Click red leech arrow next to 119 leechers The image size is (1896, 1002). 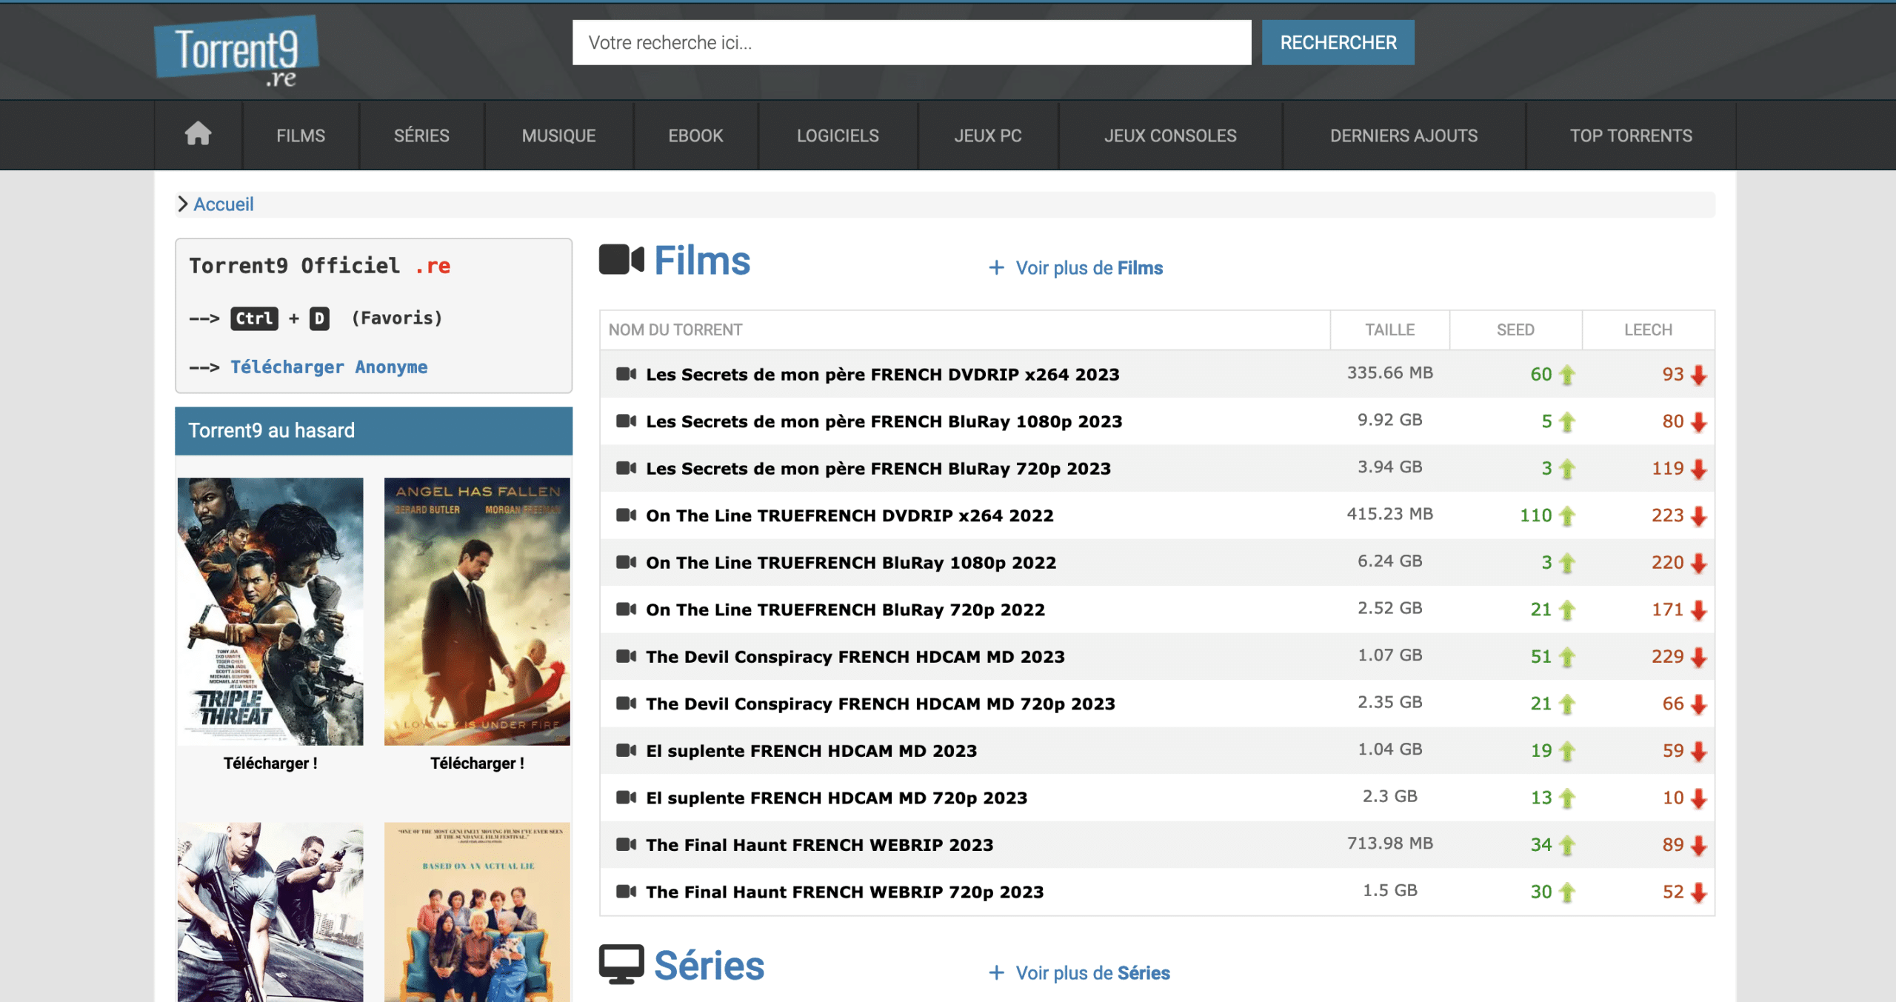1699,469
